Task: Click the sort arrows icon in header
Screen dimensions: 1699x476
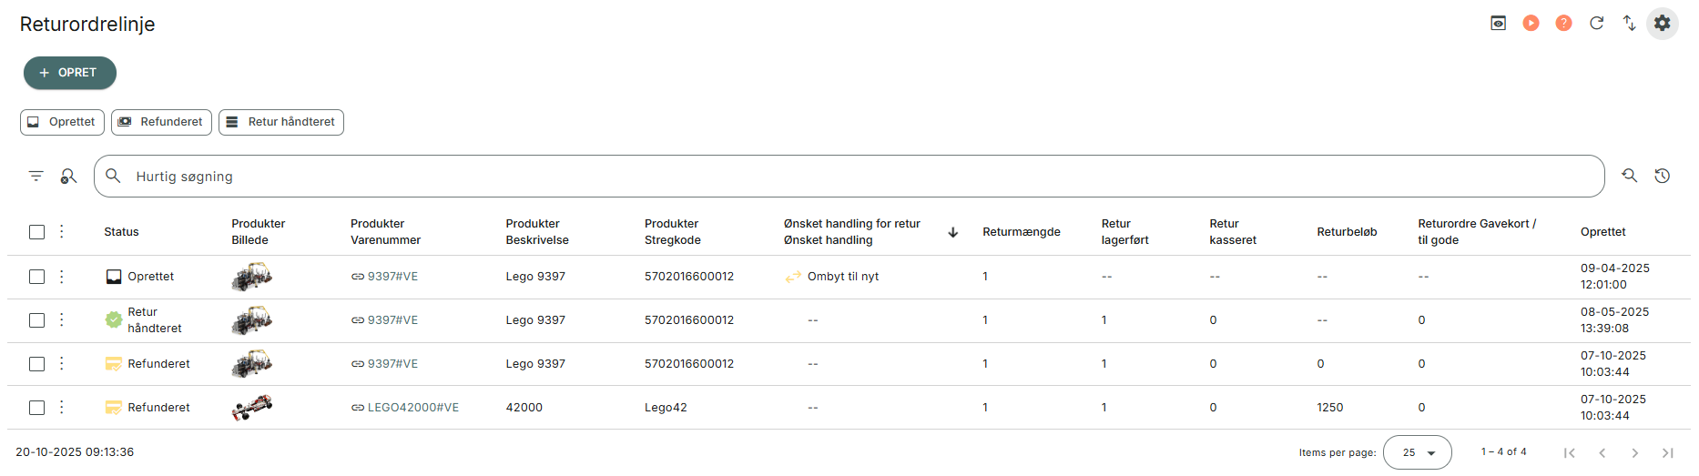Action: click(x=1629, y=24)
